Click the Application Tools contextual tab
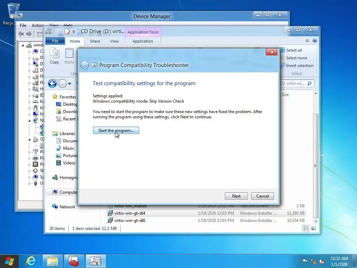This screenshot has height=268, width=357. pos(143,32)
